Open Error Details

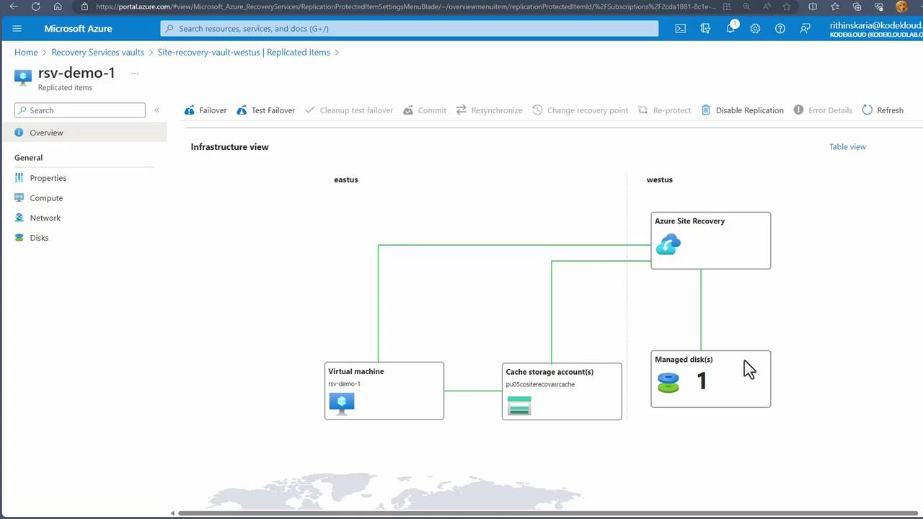pos(823,110)
